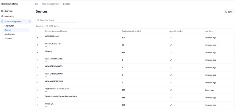
Task: Click agent installed checkmark for WIN-CN5LRGGKO0P
Action: [x=171, y=75]
